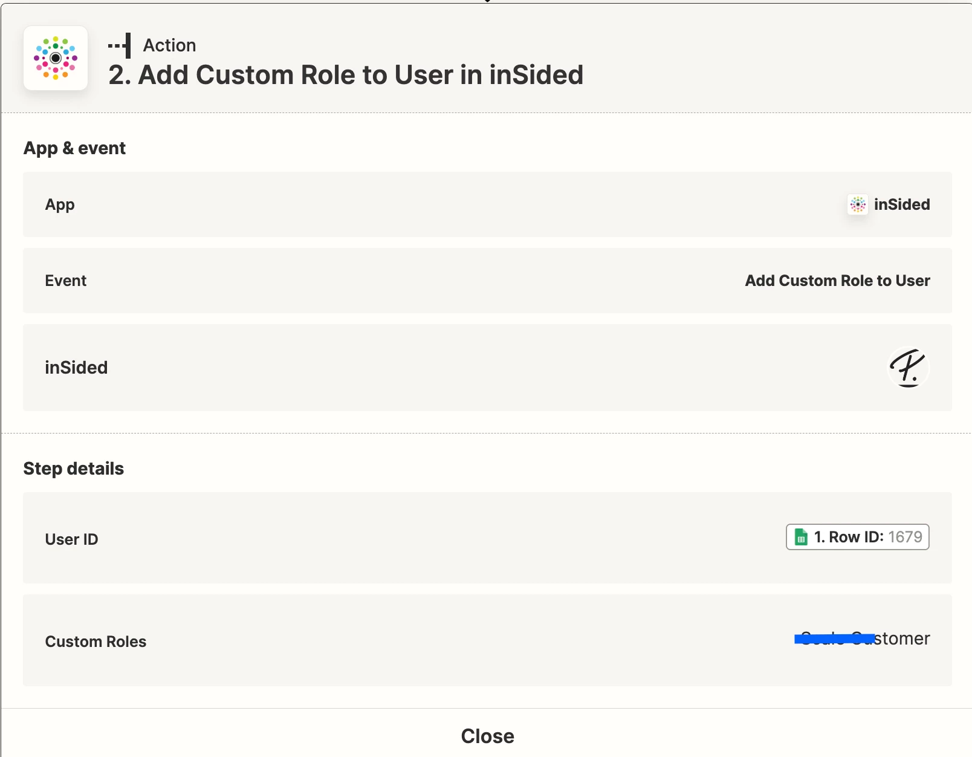Screen dimensions: 972x757
Task: Click the 'inSided' account row label
Action: tap(76, 368)
